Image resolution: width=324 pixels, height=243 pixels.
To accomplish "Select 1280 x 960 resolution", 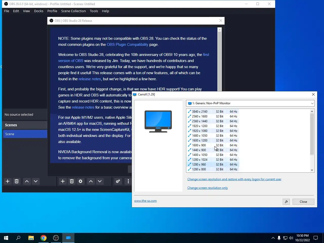I will pos(213,165).
